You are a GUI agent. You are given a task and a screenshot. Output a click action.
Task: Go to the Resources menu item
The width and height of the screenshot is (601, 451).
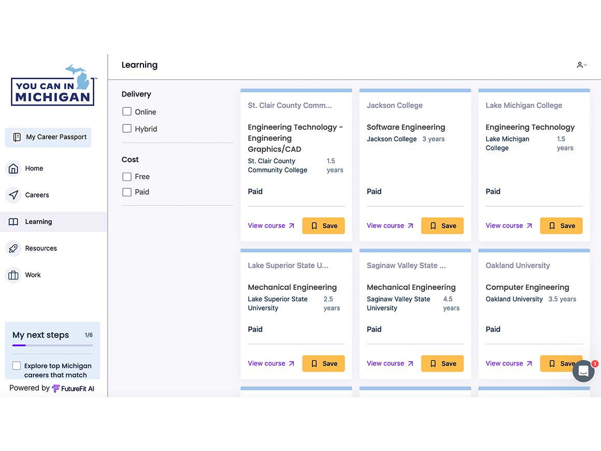(41, 248)
